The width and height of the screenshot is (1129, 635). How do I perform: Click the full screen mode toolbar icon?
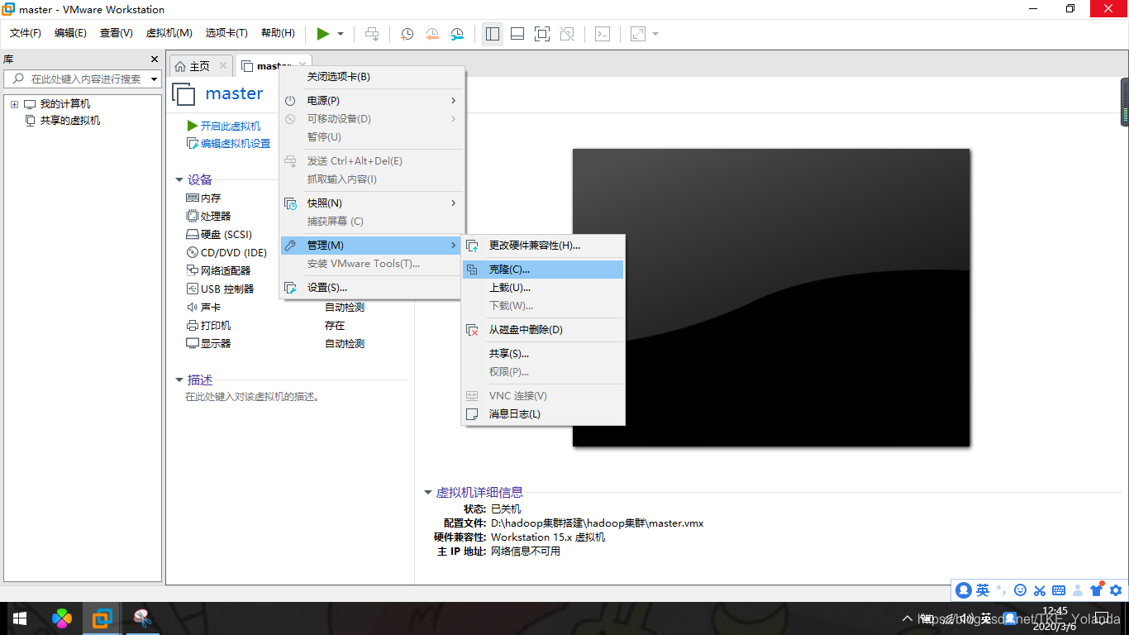(542, 34)
